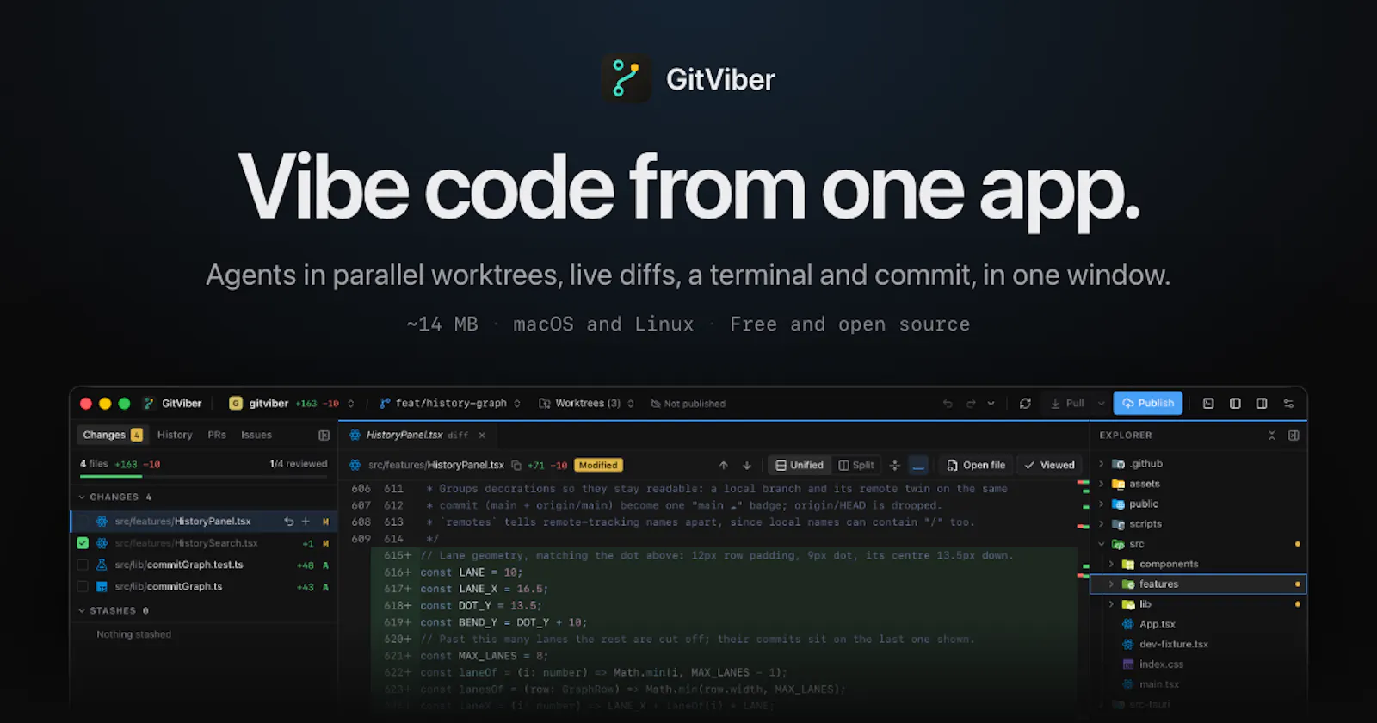The image size is (1377, 723).
Task: Click the Open file button
Action: [x=976, y=466]
